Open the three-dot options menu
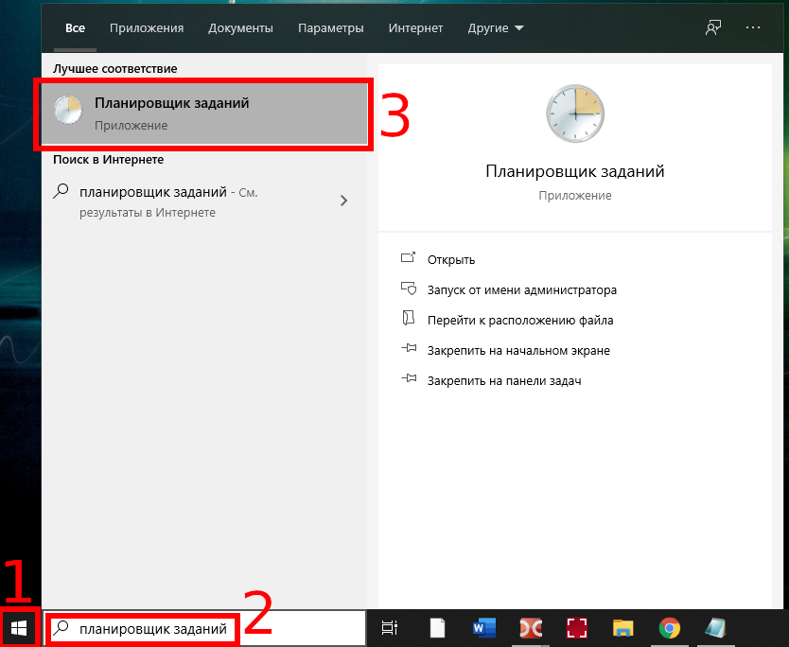 coord(753,28)
